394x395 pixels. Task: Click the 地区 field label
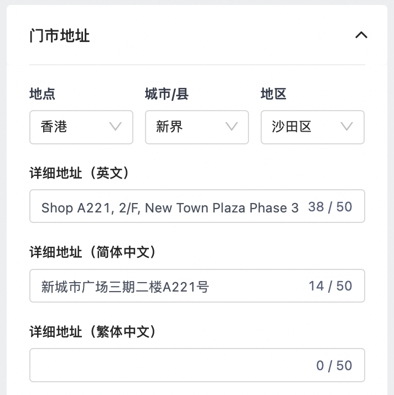[x=273, y=94]
